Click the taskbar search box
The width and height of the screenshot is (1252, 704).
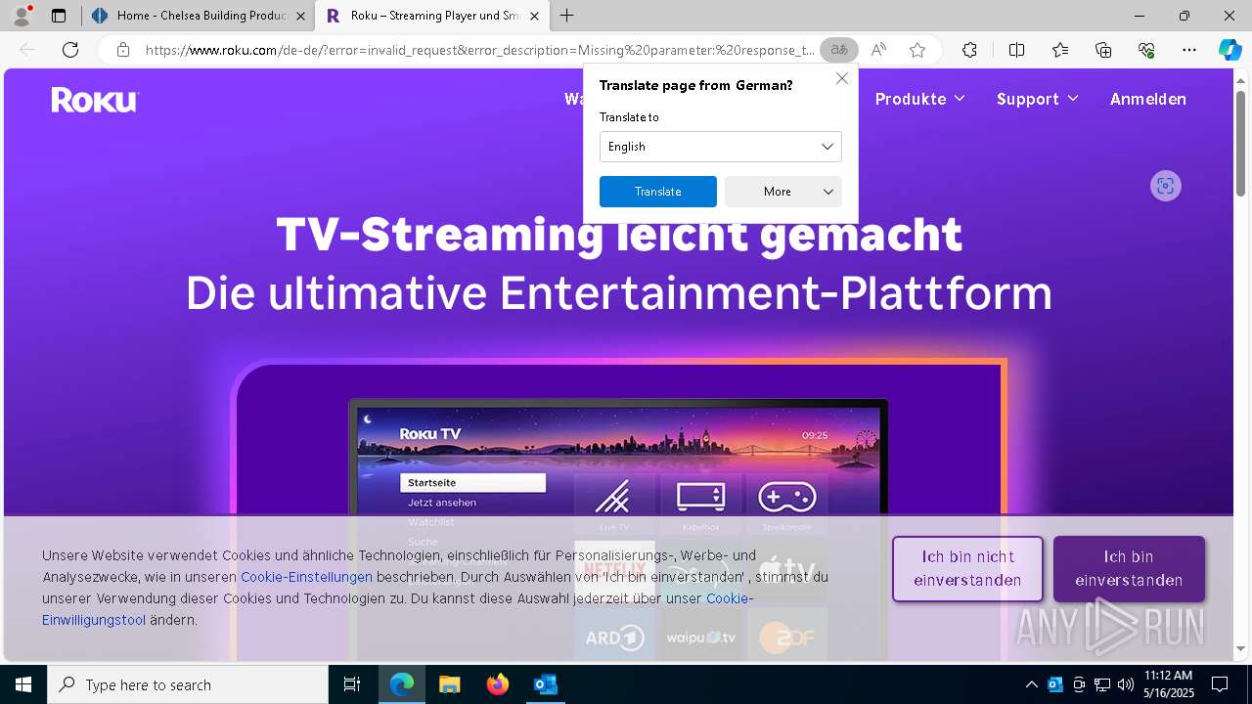[188, 684]
